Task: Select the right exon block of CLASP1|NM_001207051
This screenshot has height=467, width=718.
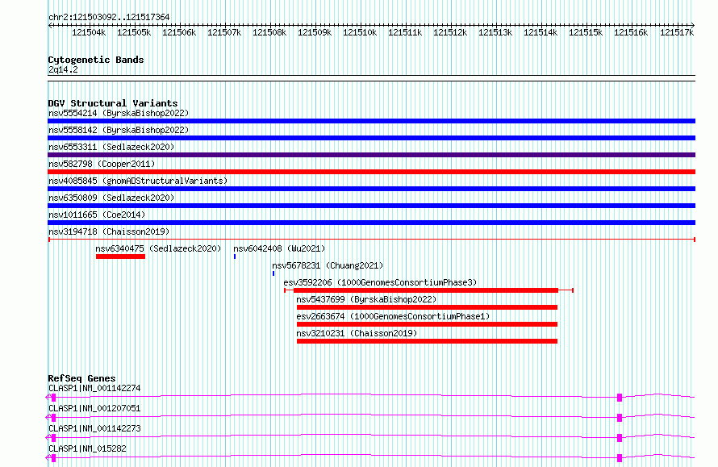Action: tap(620, 418)
